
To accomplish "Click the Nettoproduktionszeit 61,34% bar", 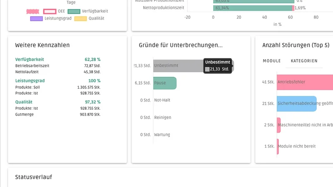I will pyautogui.click(x=253, y=8).
